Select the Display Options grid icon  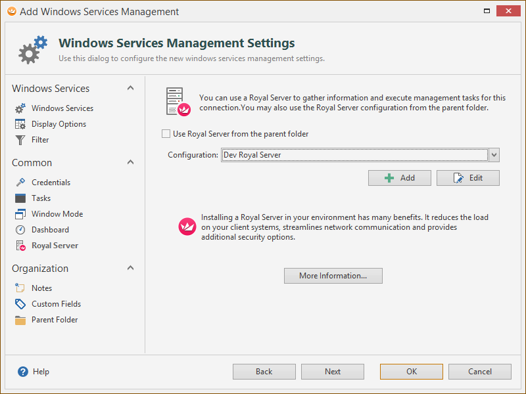(20, 124)
